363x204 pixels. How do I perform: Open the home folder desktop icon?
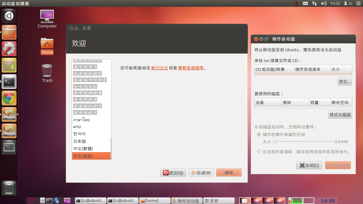47,46
